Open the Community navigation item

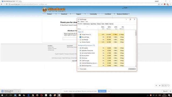point(93,14)
